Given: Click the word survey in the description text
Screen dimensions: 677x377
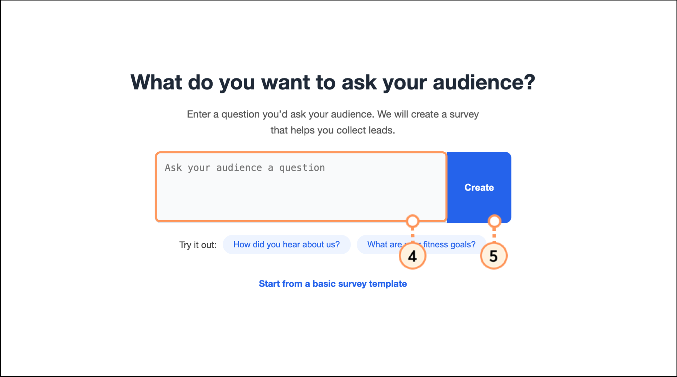Looking at the screenshot, I should point(464,115).
